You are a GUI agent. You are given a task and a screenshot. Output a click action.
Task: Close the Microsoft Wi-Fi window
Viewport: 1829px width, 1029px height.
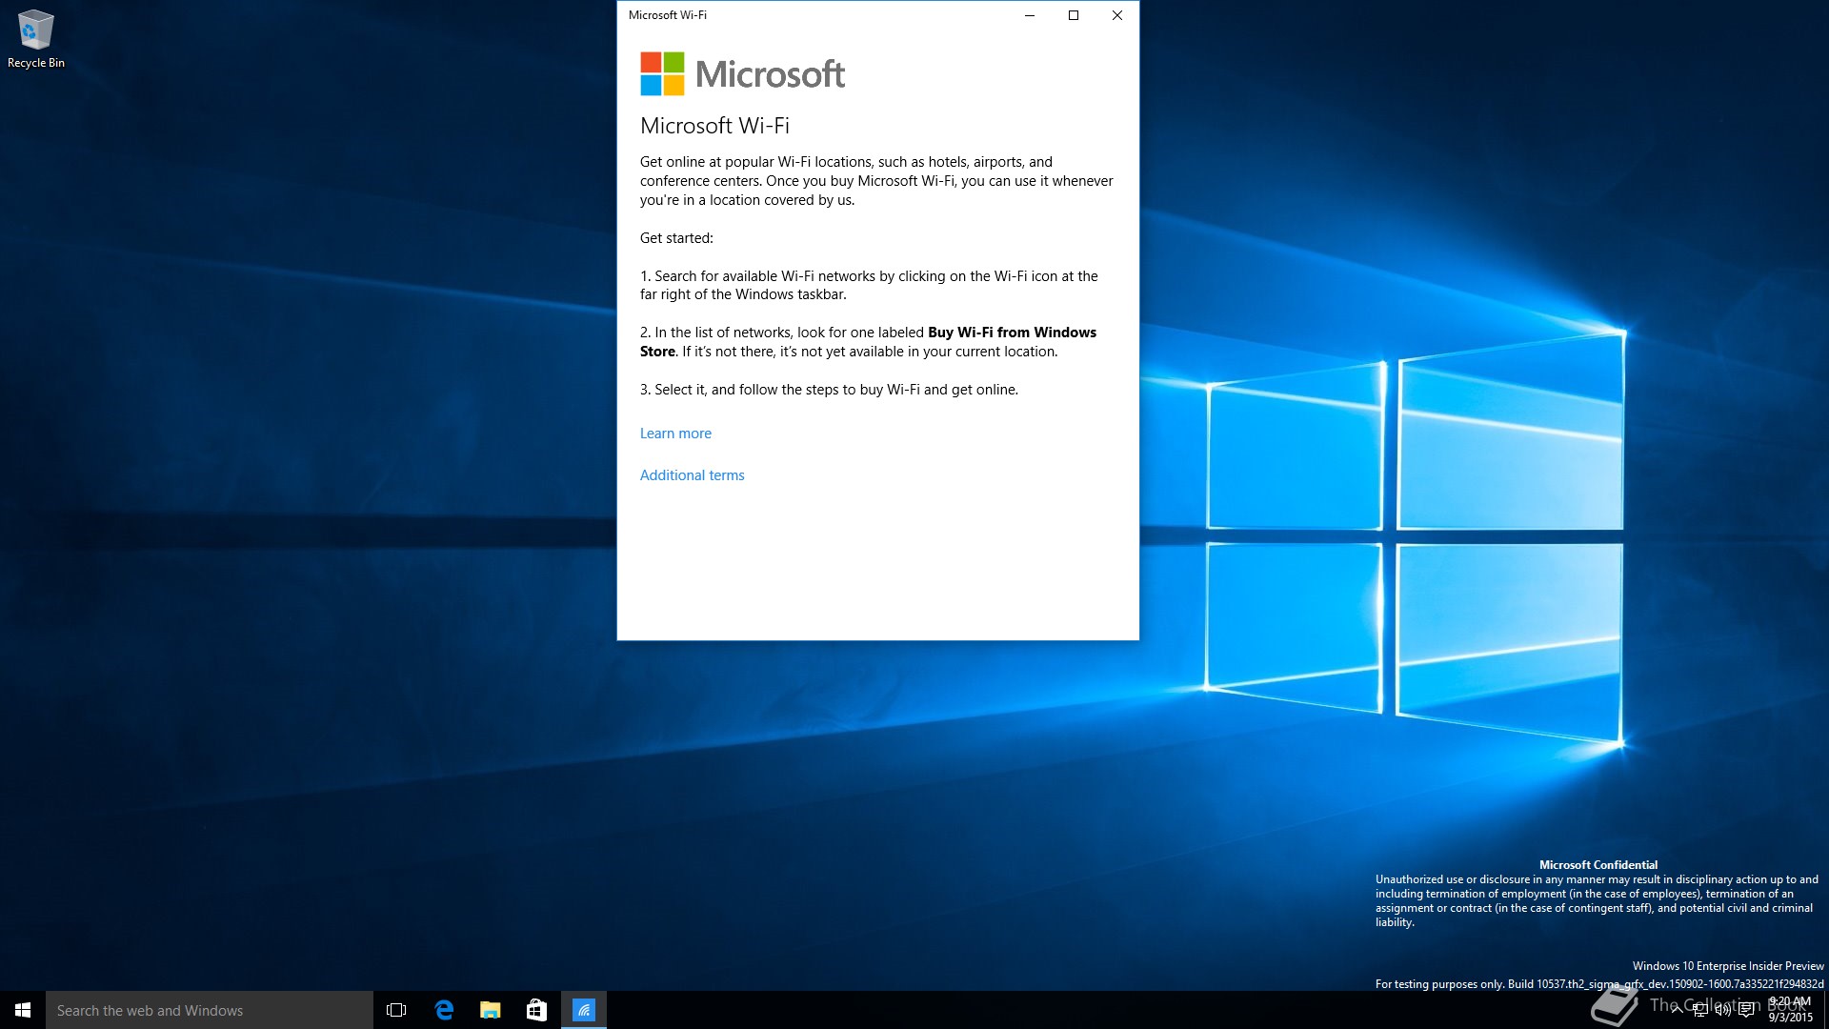coord(1117,15)
